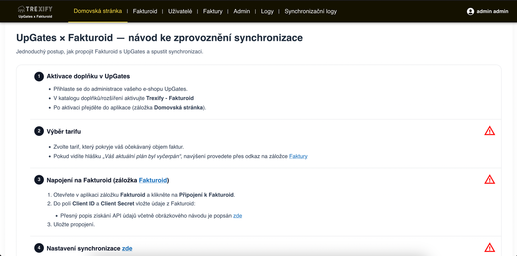The image size is (517, 256).
Task: Open the Domovská stránka tab
Action: pyautogui.click(x=98, y=11)
